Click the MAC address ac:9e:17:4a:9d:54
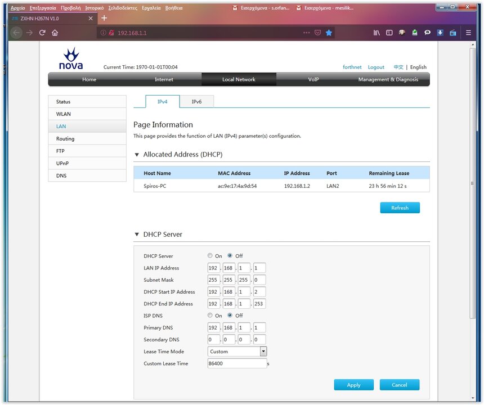484x405 pixels. (x=237, y=186)
